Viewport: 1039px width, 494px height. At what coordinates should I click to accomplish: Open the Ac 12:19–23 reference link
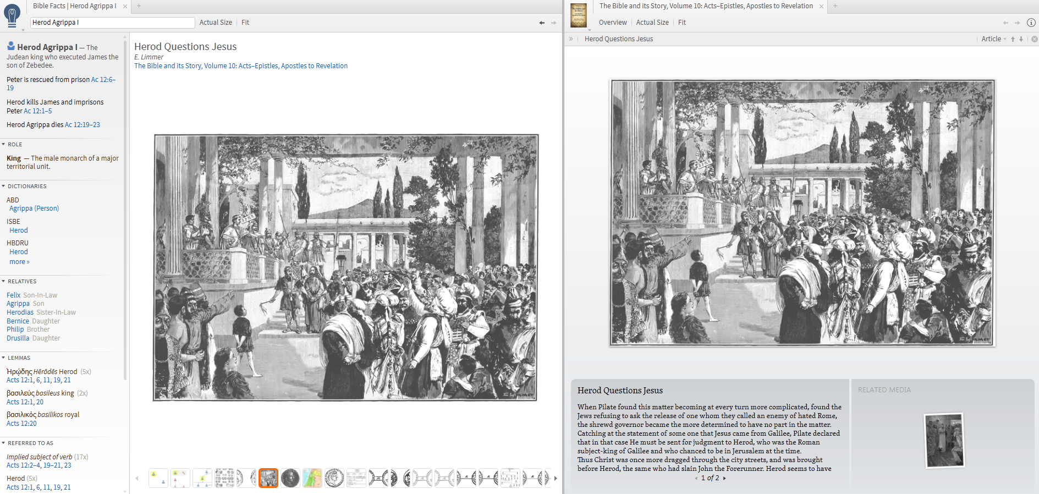[83, 125]
